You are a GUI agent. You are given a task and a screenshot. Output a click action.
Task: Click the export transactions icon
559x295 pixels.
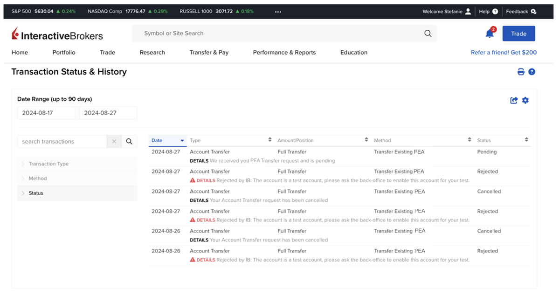[514, 101]
